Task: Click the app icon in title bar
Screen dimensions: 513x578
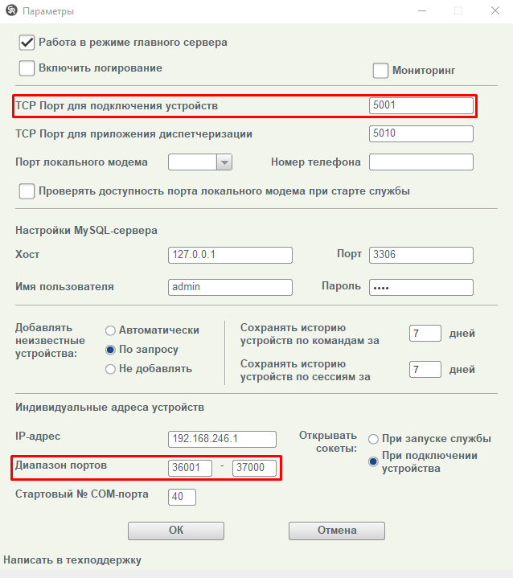Action: point(11,11)
